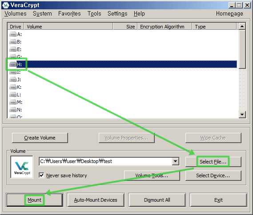Screen dimensions: 253x215
Task: Click the Volume Tools... button
Action: click(x=152, y=175)
